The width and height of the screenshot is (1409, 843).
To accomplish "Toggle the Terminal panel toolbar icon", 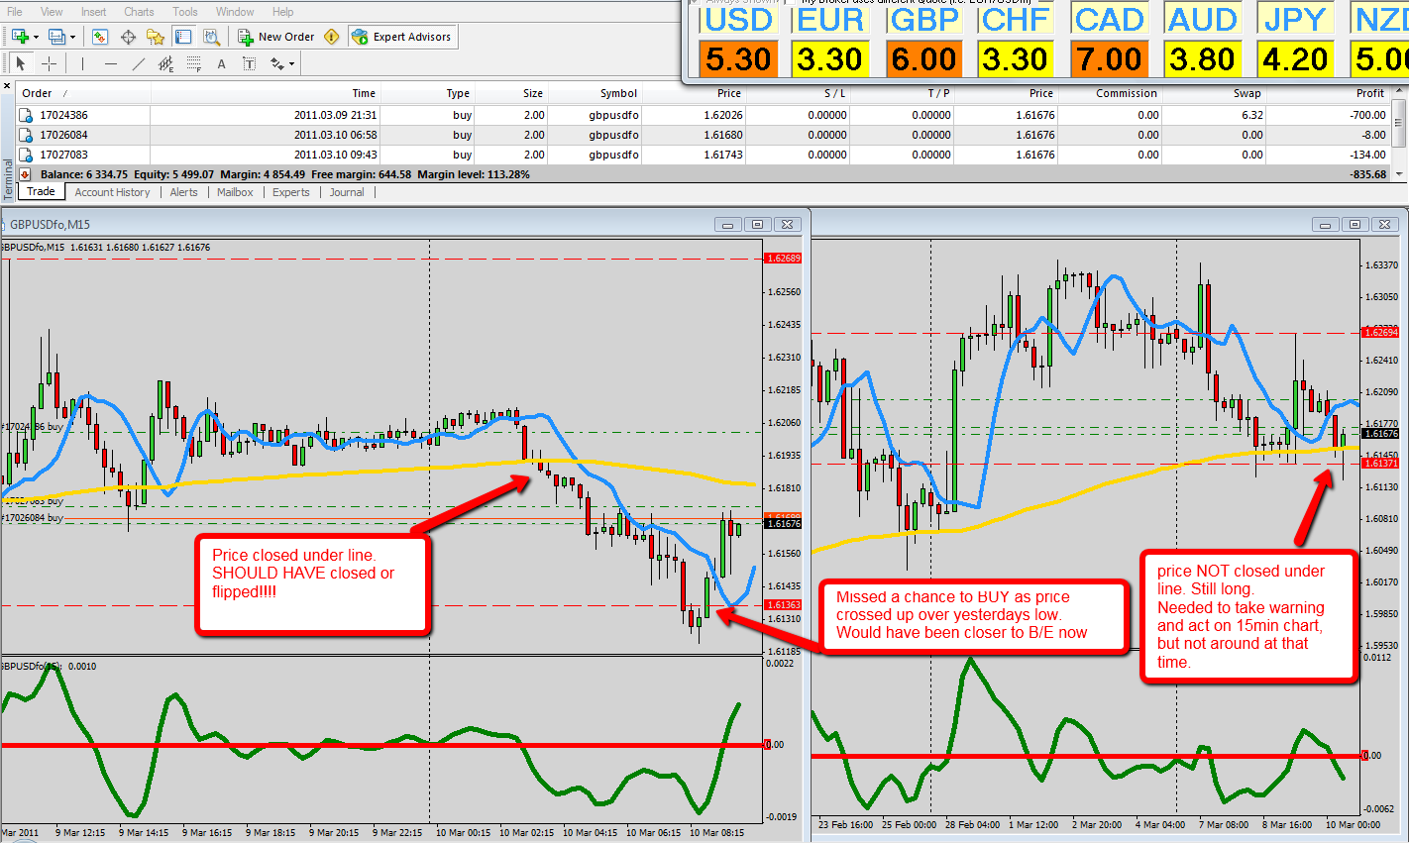I will click(x=183, y=37).
